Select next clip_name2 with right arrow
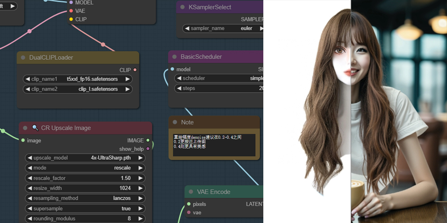This screenshot has width=447, height=223. pos(127,89)
